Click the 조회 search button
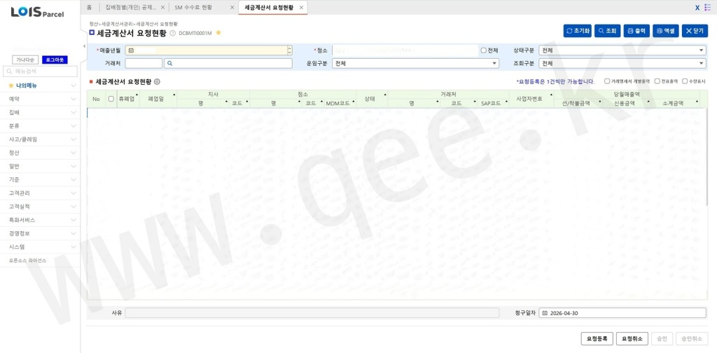Viewport: 717px width, 353px height. pos(607,31)
